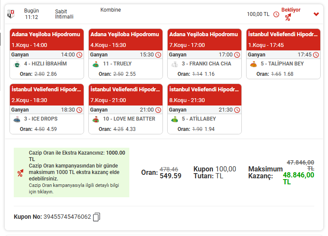Click the odds 1.68 for TALİPHAN BEY
Viewport: 328px width, 236px height.
288,74
